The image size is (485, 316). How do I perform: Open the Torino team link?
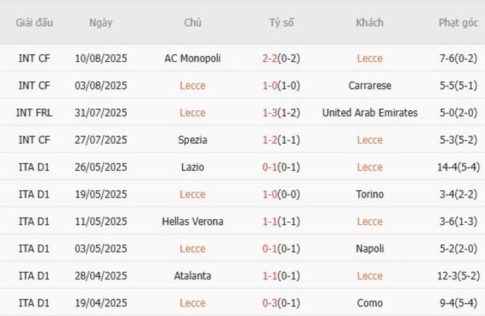pyautogui.click(x=369, y=195)
